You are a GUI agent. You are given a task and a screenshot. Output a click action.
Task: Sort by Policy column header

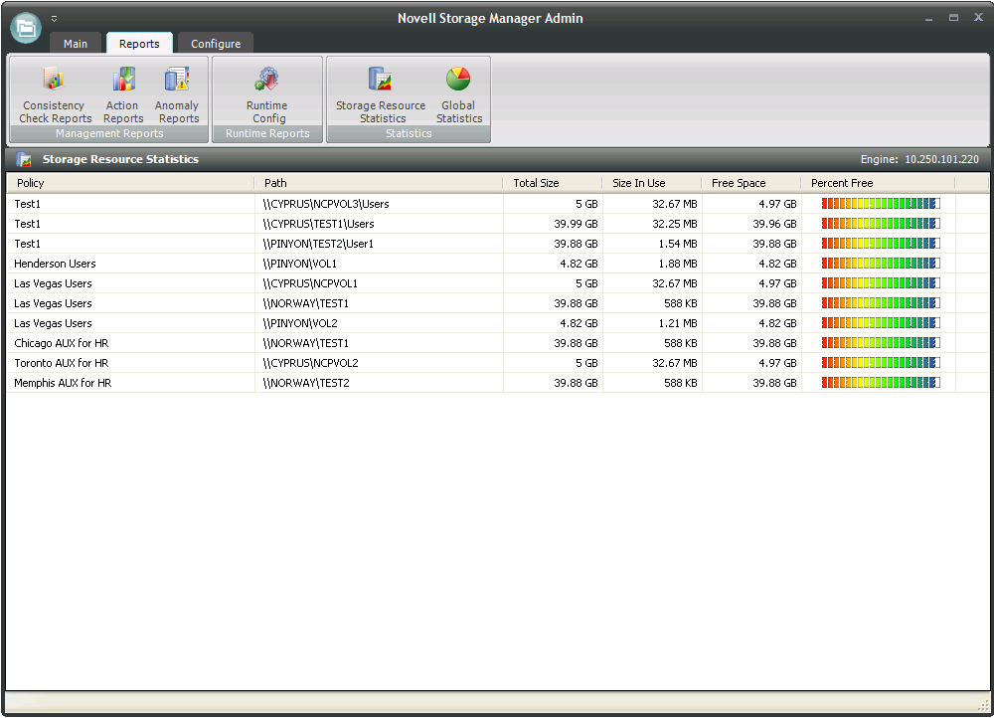[130, 183]
